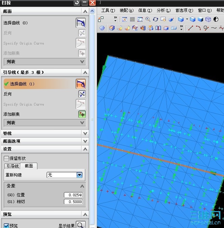The image size is (224, 228).
Task: Open render style dropdown arrow
Action: click(187, 19)
